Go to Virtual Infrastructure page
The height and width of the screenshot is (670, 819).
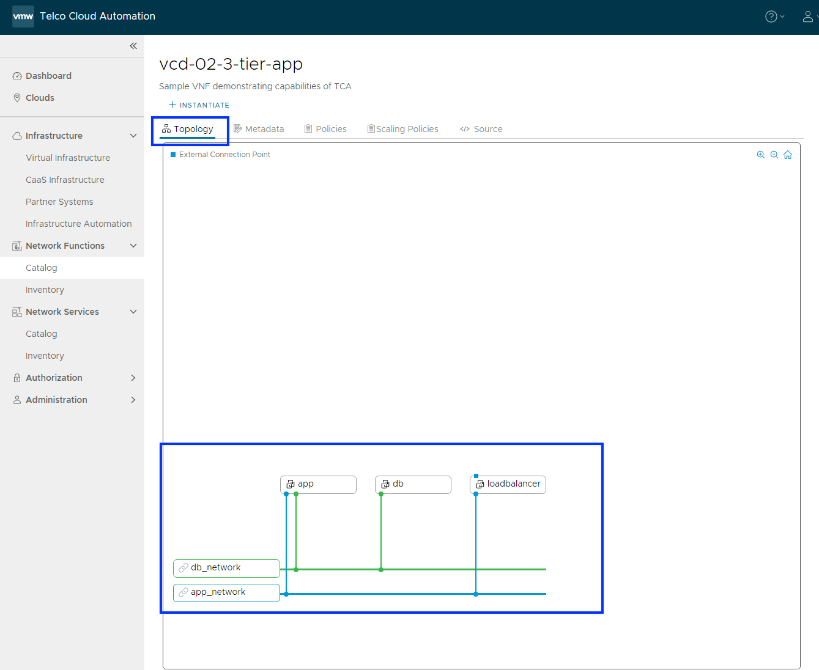68,158
